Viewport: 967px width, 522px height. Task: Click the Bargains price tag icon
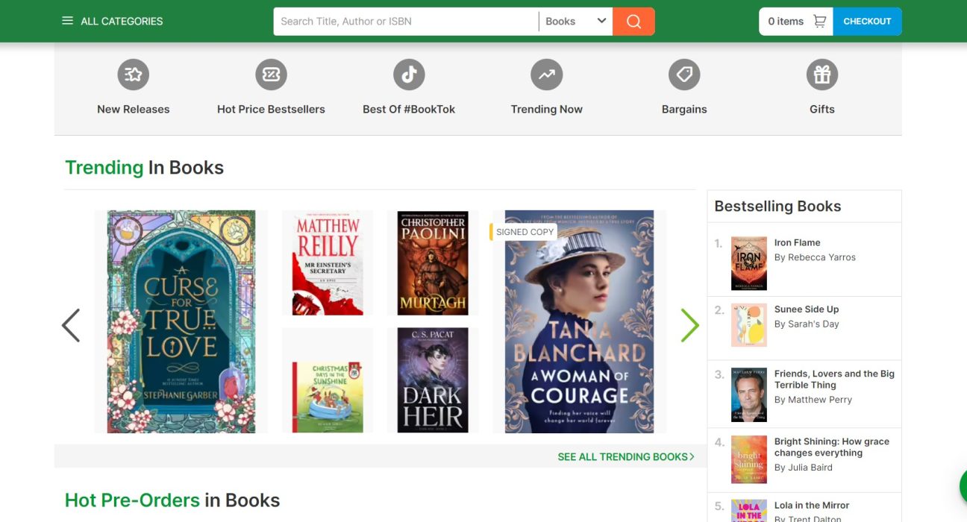click(684, 75)
